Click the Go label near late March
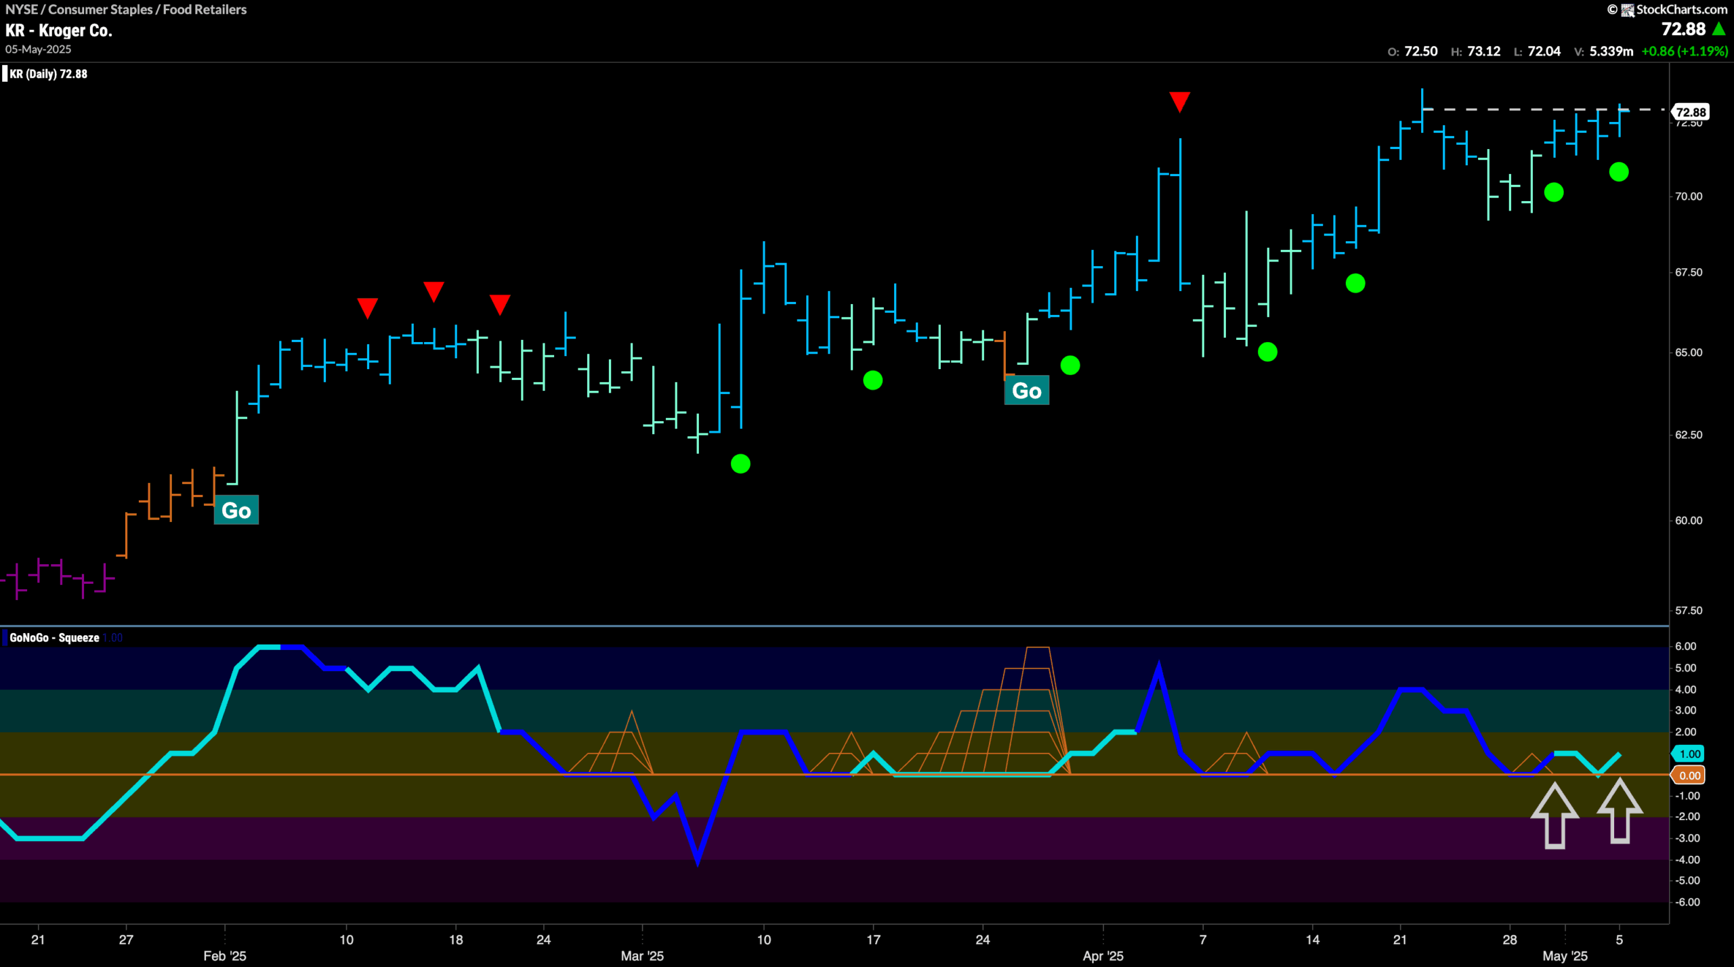This screenshot has width=1734, height=967. (x=1026, y=391)
